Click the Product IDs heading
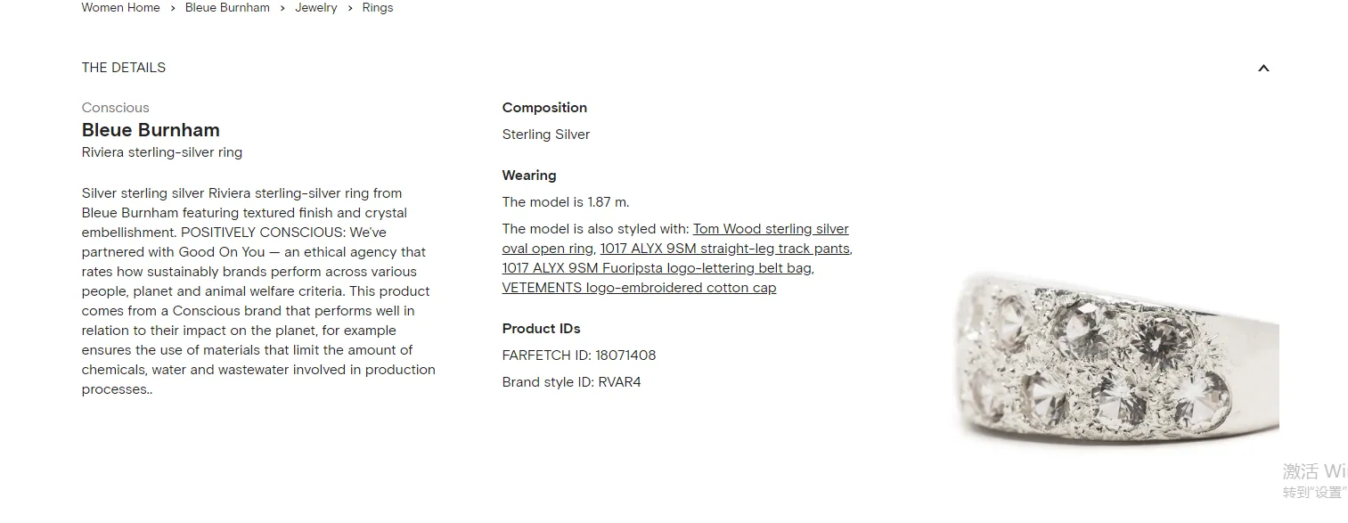 [541, 329]
